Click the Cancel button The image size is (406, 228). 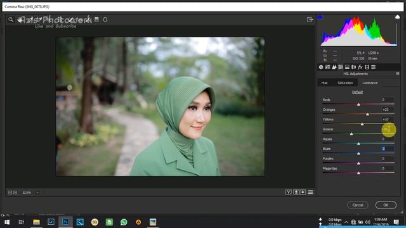(x=358, y=205)
